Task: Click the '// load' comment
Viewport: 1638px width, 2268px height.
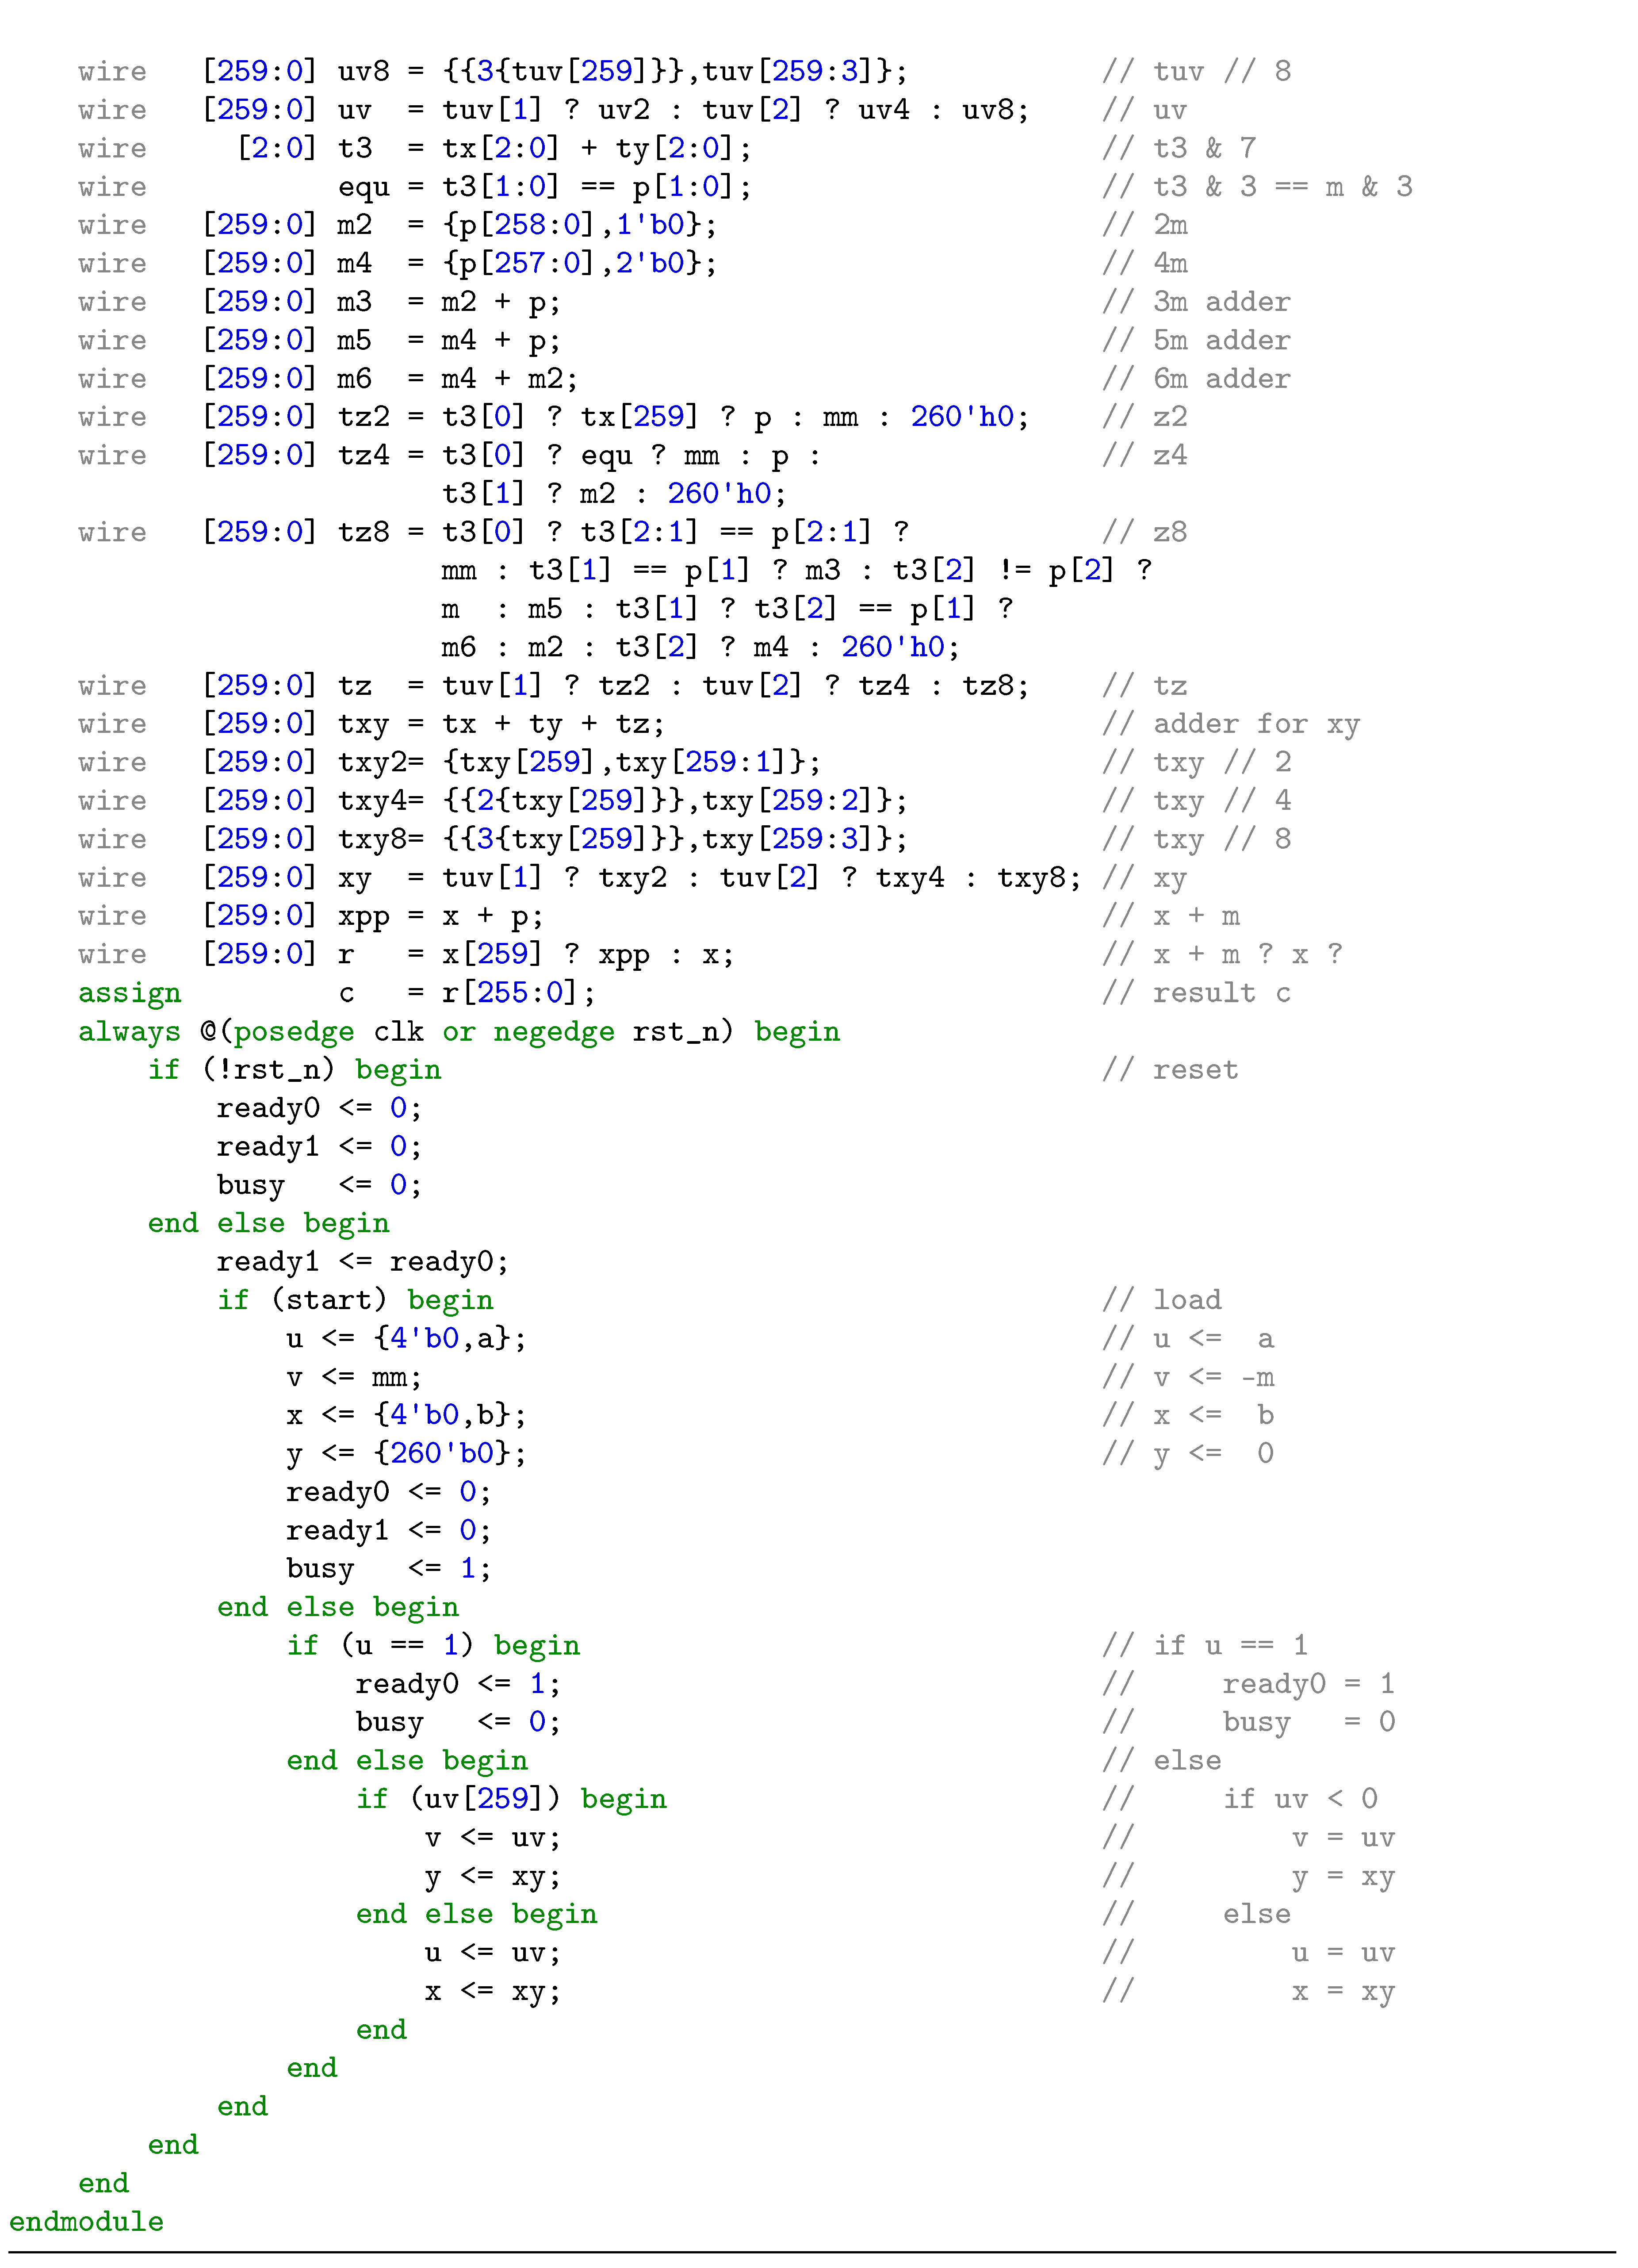Action: 1162,1300
